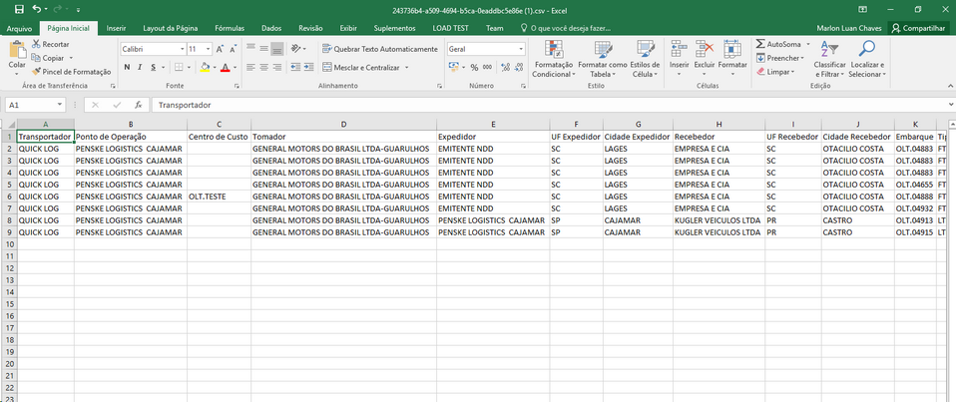Switch to the Fórmulas ribbon tab
Screen dimensions: 956x402
tap(230, 28)
